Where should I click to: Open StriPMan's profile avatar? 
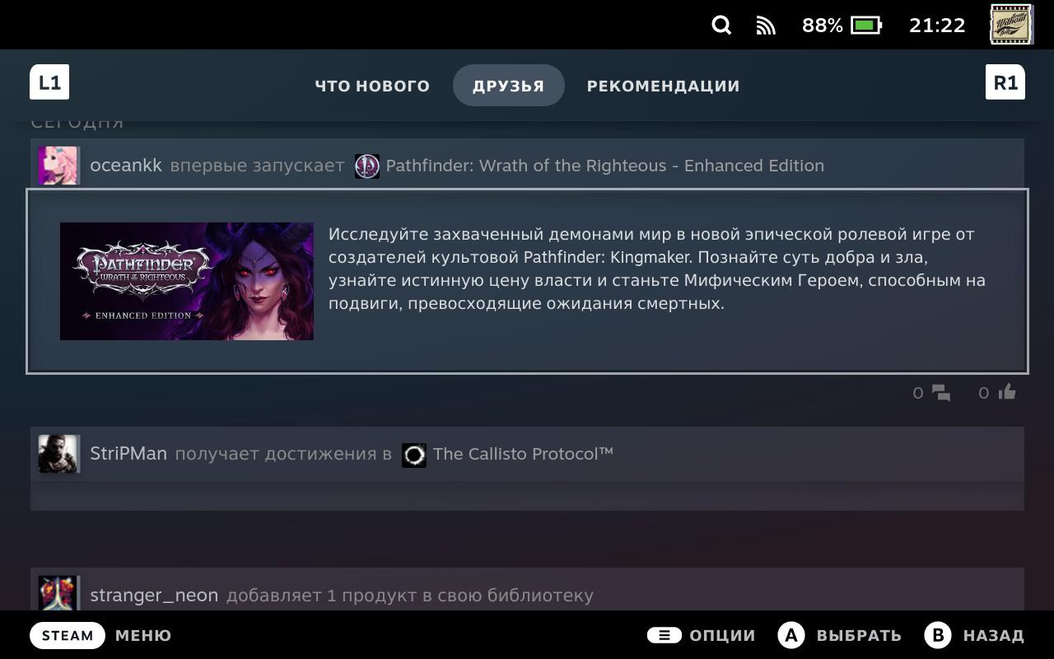click(x=58, y=454)
